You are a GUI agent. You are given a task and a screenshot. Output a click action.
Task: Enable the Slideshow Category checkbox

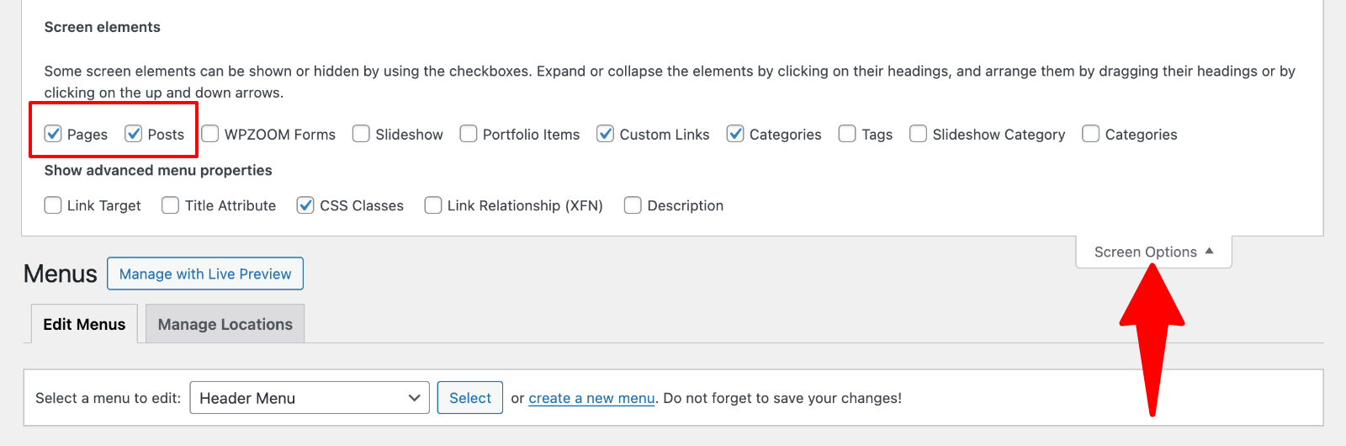click(x=919, y=134)
